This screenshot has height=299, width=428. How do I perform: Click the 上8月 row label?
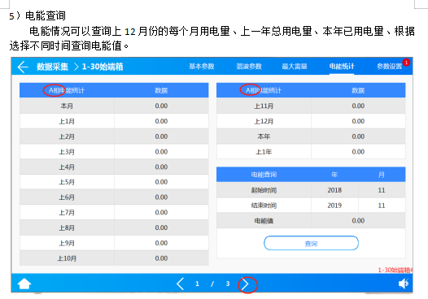pos(67,227)
